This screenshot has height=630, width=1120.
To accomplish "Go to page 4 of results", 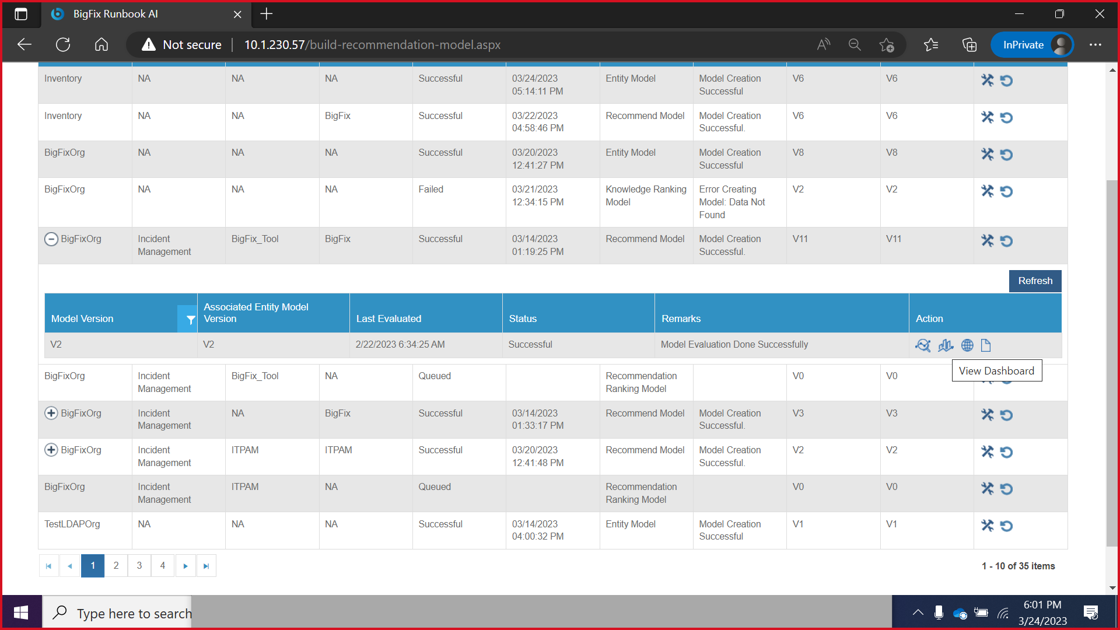I will [163, 565].
